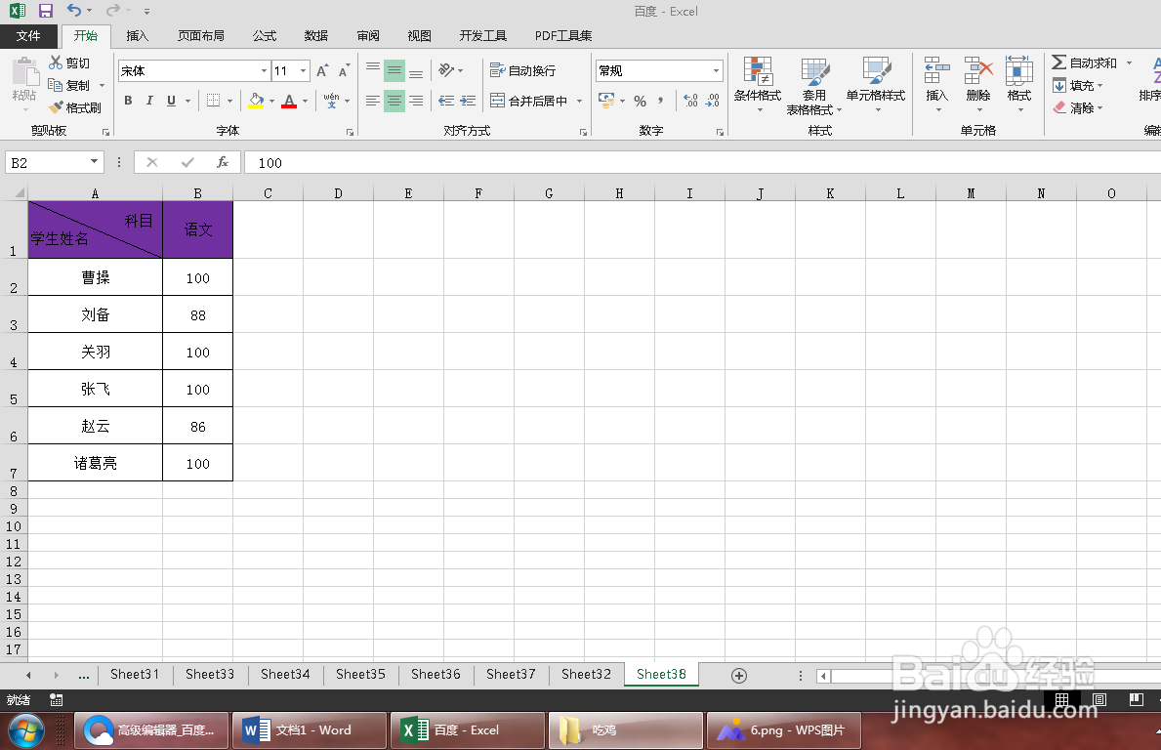Click Merge & Center (合并后居中) button
The height and width of the screenshot is (750, 1161).
pyautogui.click(x=529, y=101)
